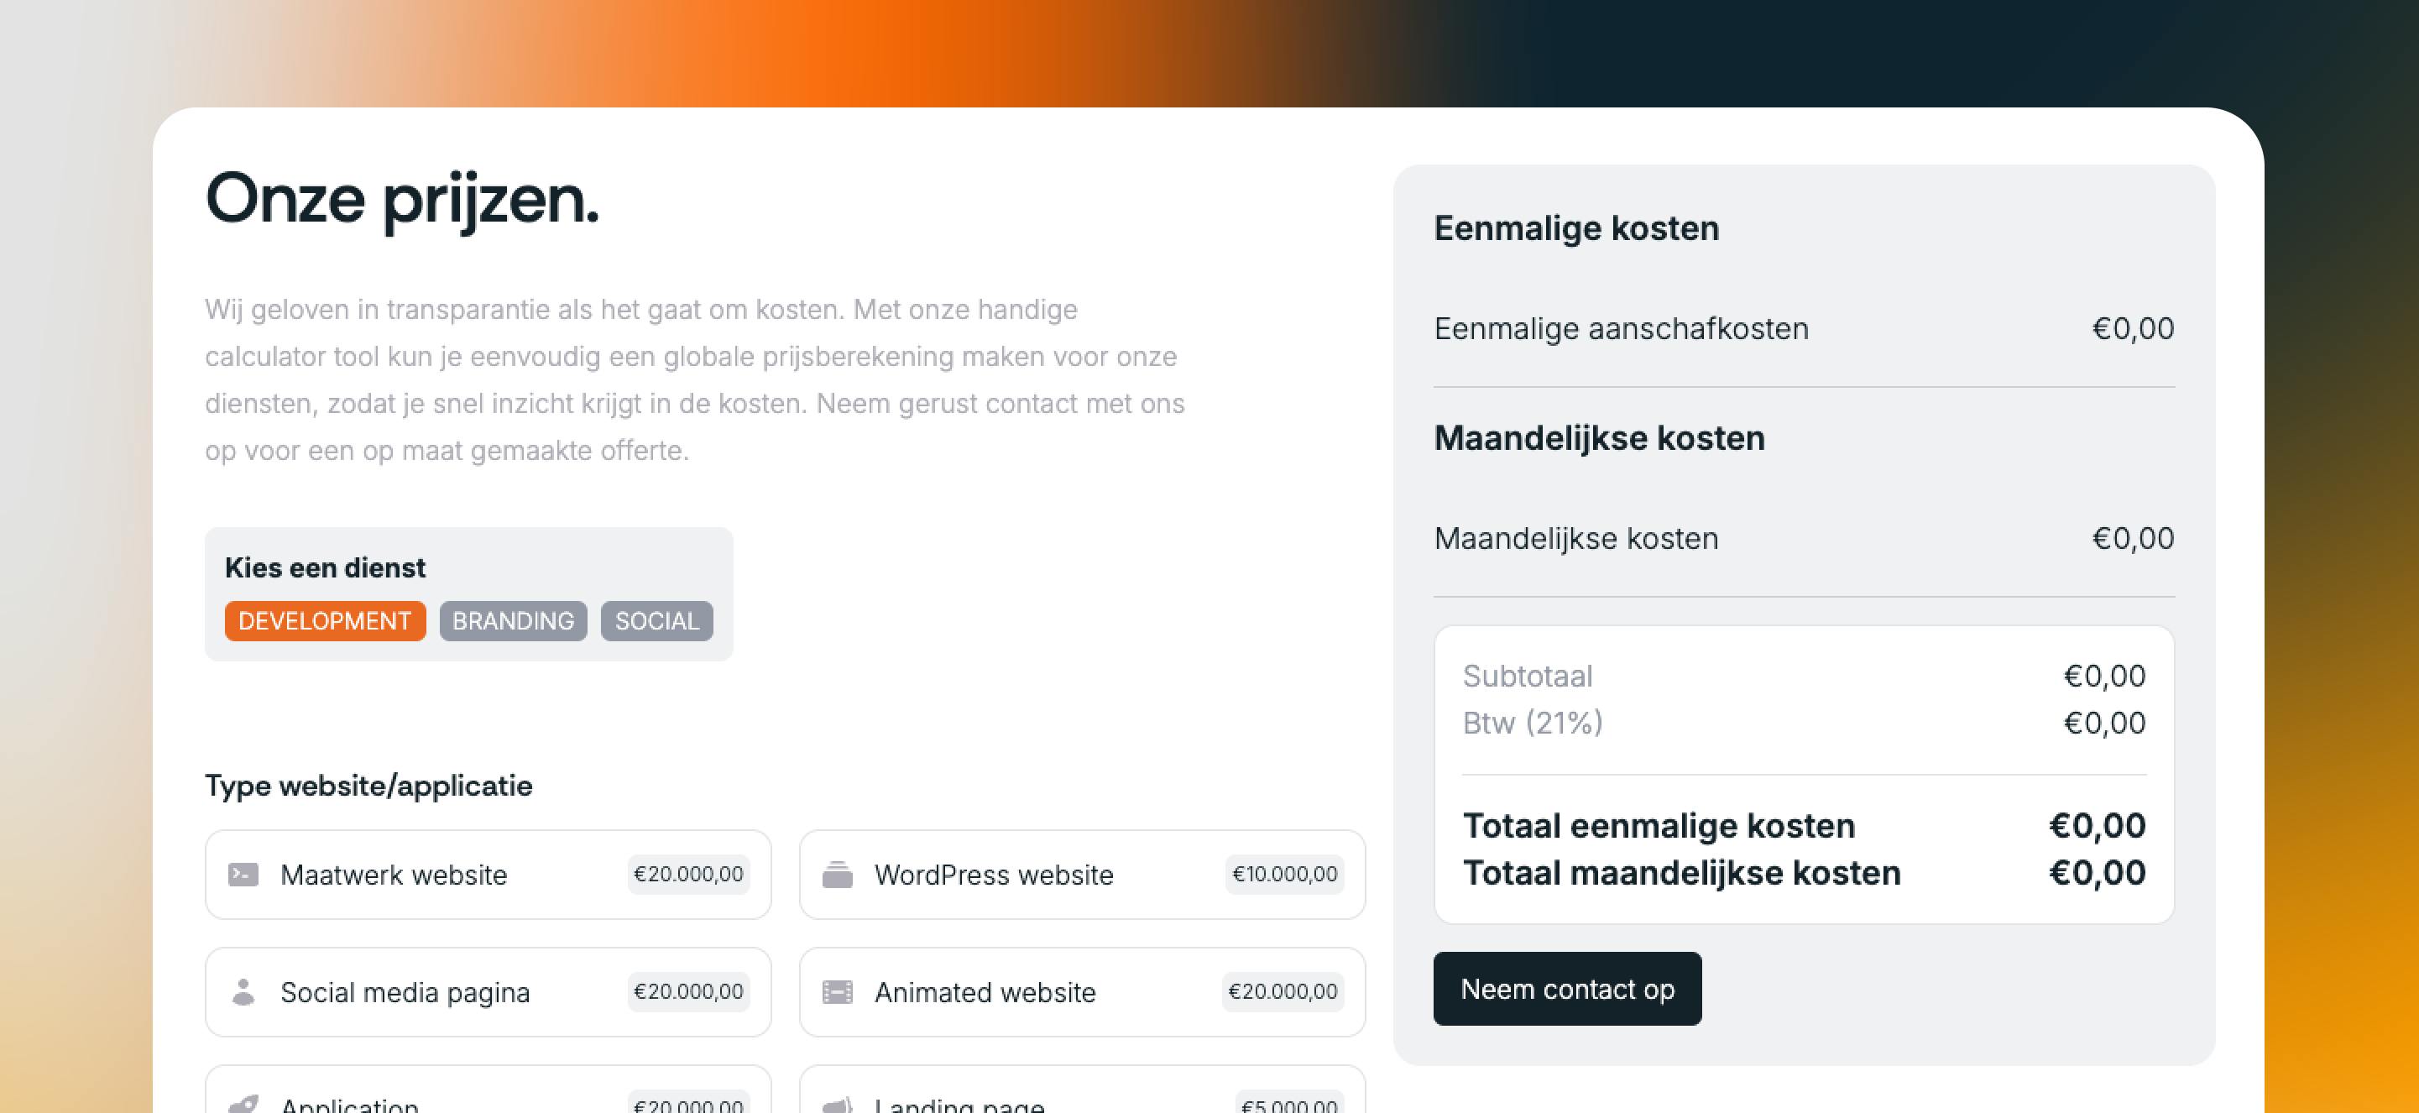
Task: Click the €10.000,00 price badge on WordPress card
Action: [1283, 875]
